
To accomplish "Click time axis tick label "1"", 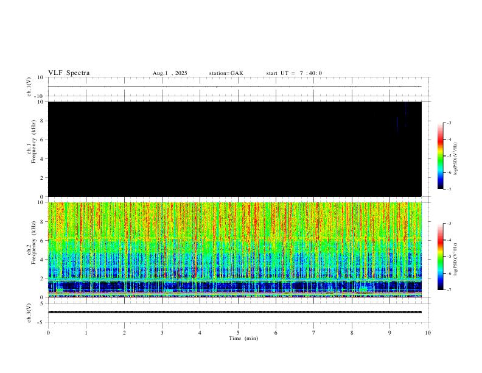I will pyautogui.click(x=86, y=333).
